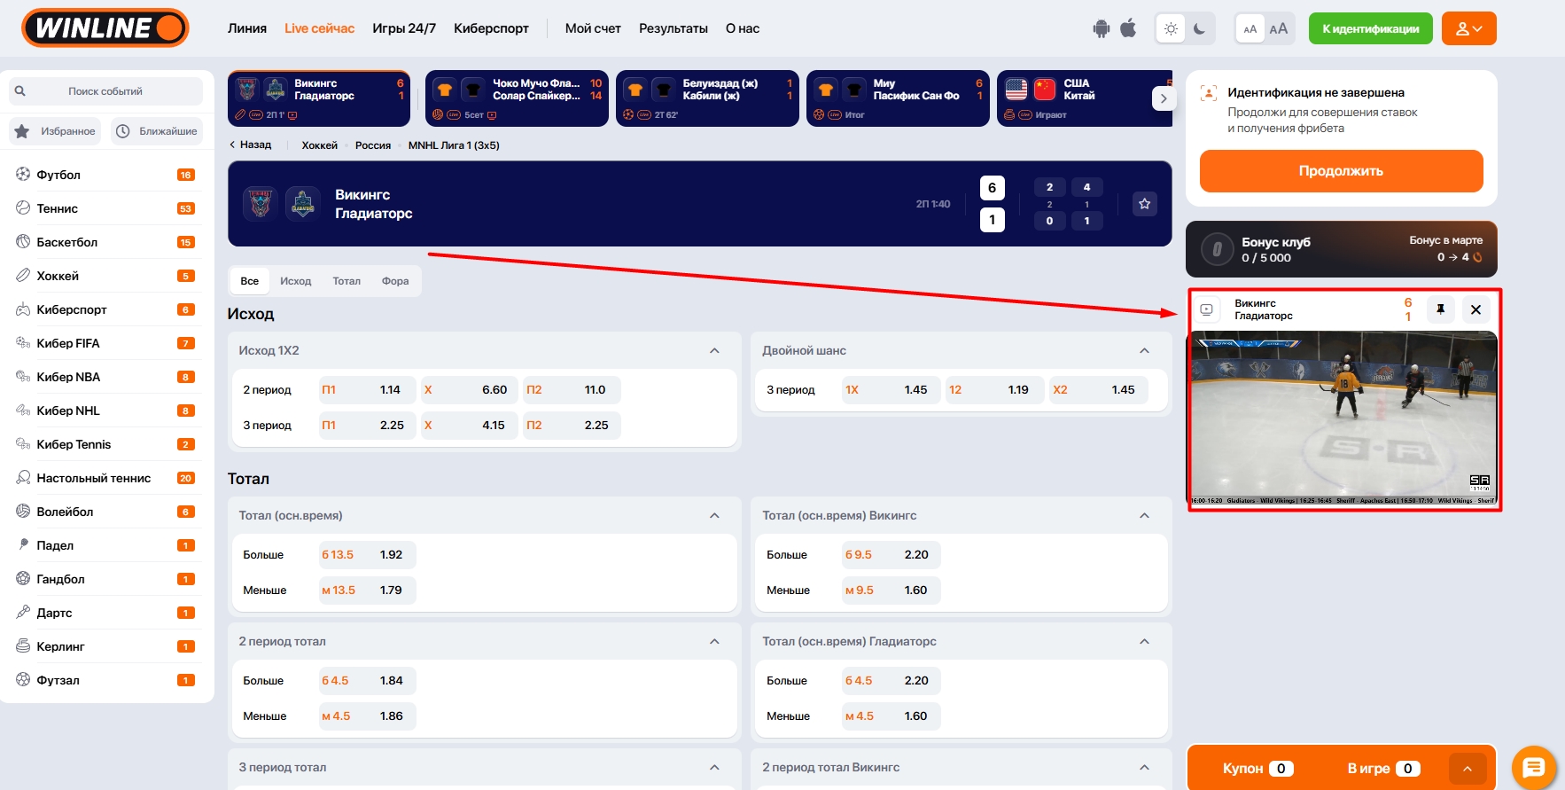Collapse the Двойной шанс section
Viewport: 1565px width, 790px height.
point(1144,351)
